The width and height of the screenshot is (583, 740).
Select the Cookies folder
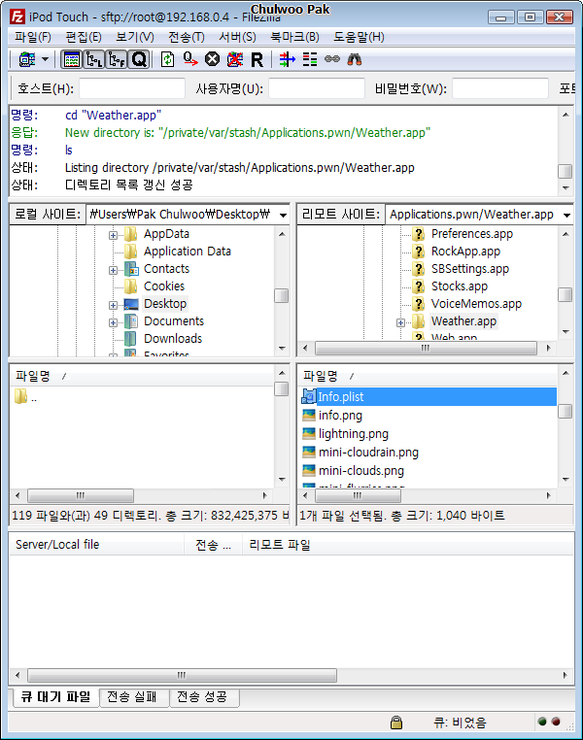point(164,286)
